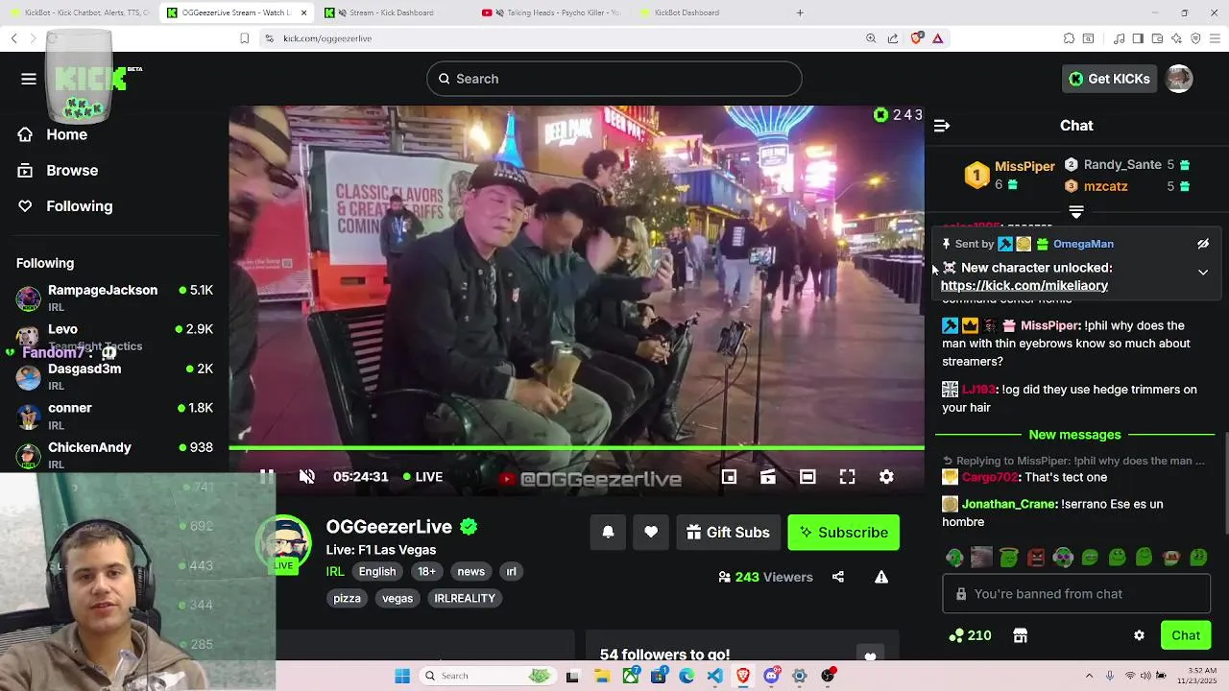Click the Kick search box

[614, 79]
